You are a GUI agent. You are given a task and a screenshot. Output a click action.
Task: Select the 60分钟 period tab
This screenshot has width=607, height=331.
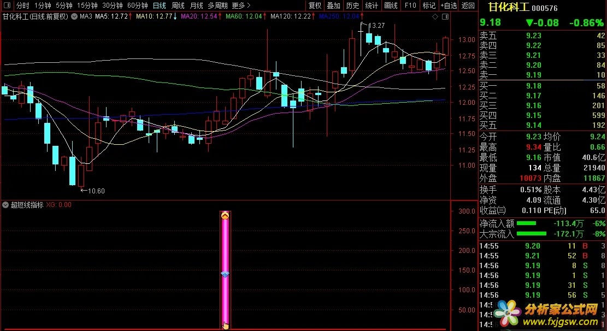(138, 5)
